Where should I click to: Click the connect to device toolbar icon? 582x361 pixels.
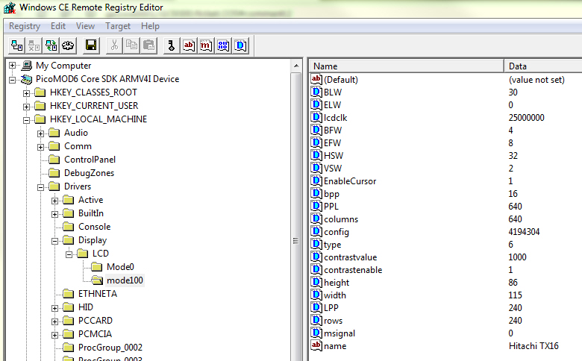click(x=14, y=45)
